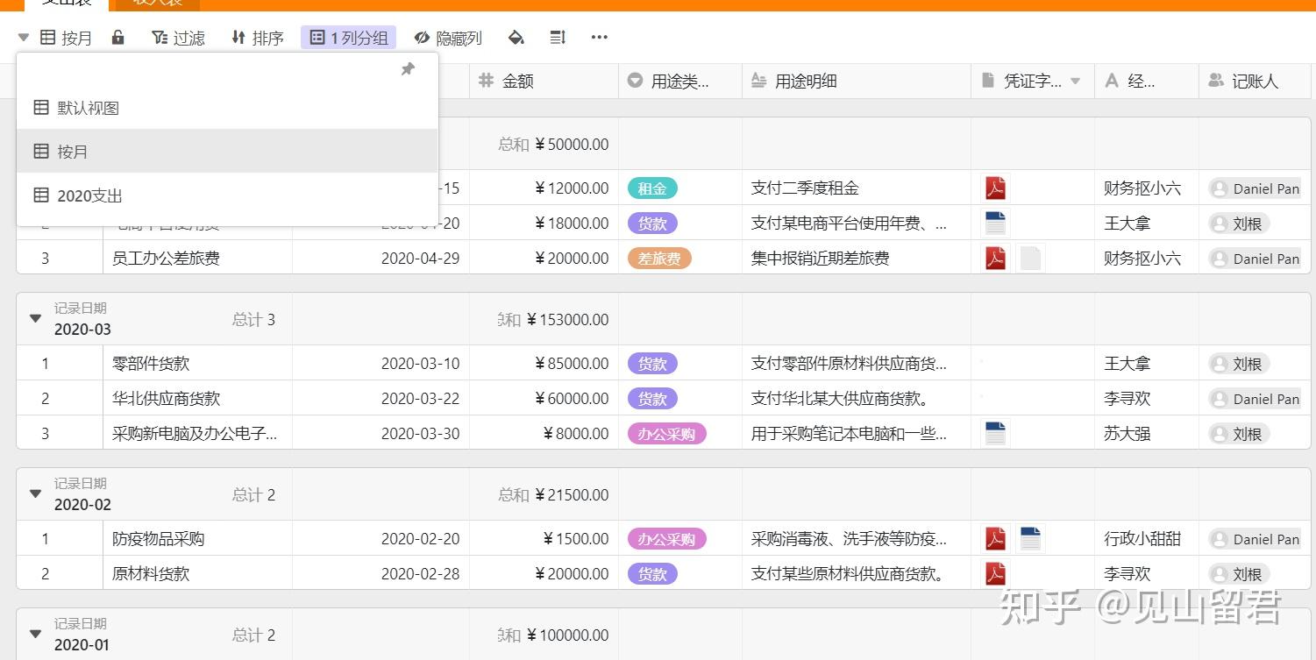Collapse the 2020-03 group
This screenshot has width=1316, height=660.
[36, 318]
